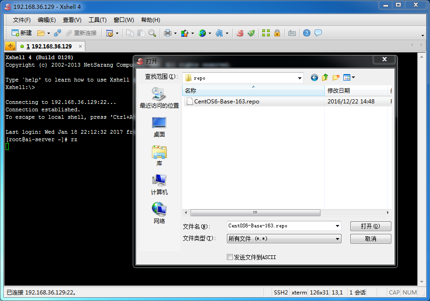
Task: Click file list scrollbar left arrow
Action: click(x=186, y=212)
